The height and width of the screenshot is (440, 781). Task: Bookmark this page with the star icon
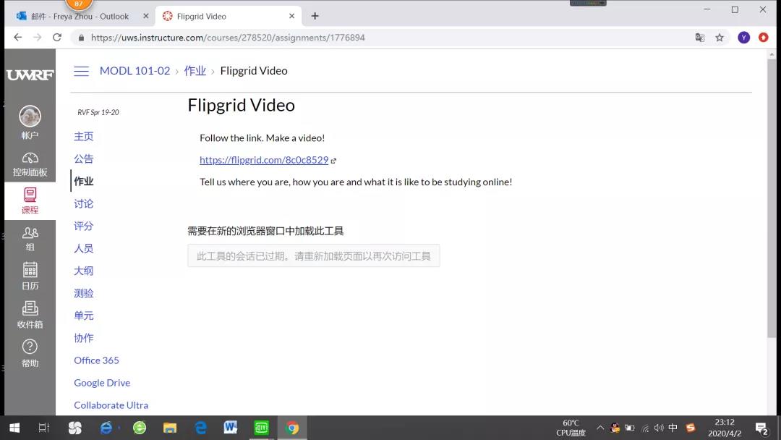pyautogui.click(x=720, y=38)
